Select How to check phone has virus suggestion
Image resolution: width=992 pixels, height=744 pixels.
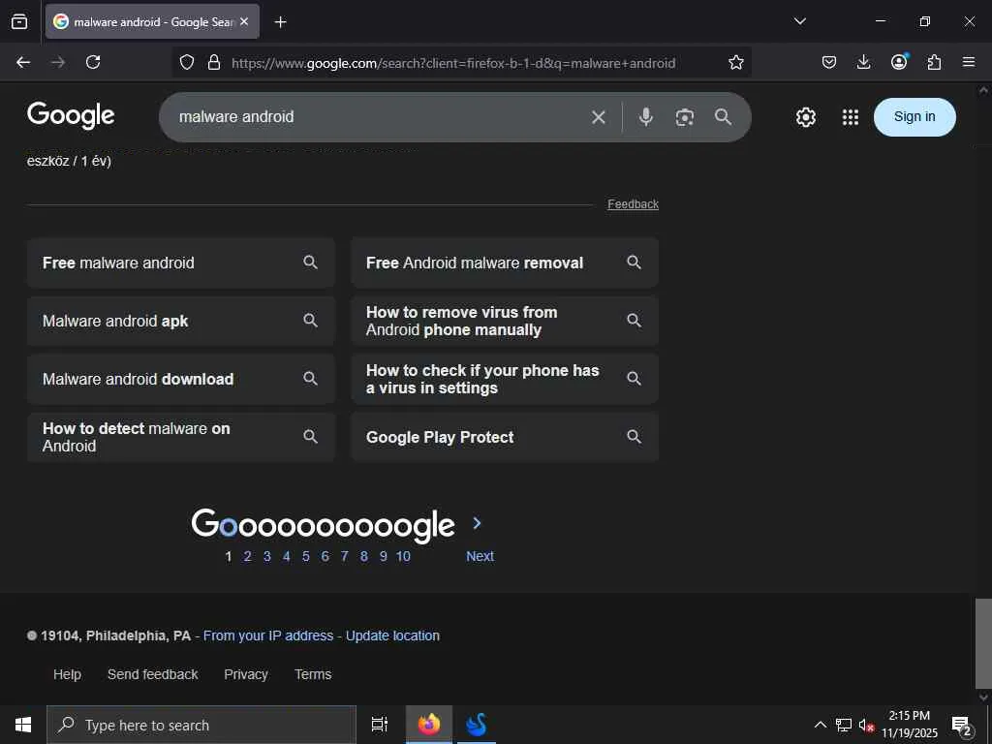tap(505, 379)
